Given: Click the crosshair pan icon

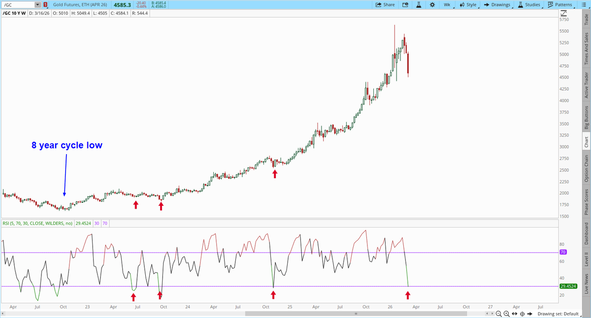Looking at the screenshot, I should coord(522,314).
